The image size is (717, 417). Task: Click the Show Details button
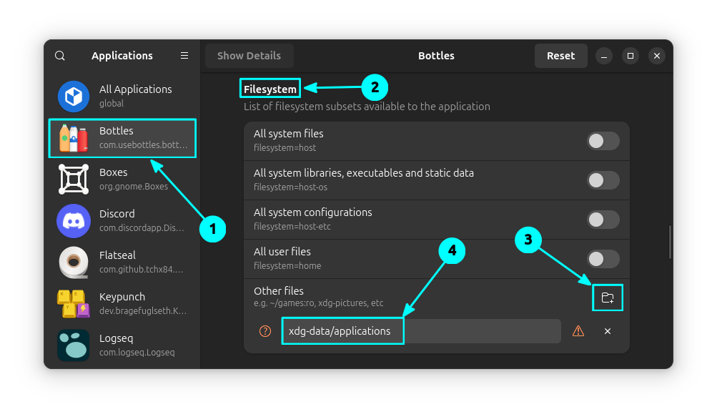tap(249, 55)
